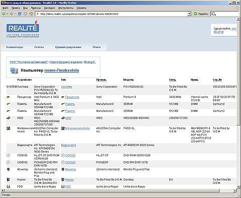
Task: Click the motherboard icon in ASUSTek row
Action: (x=8, y=128)
